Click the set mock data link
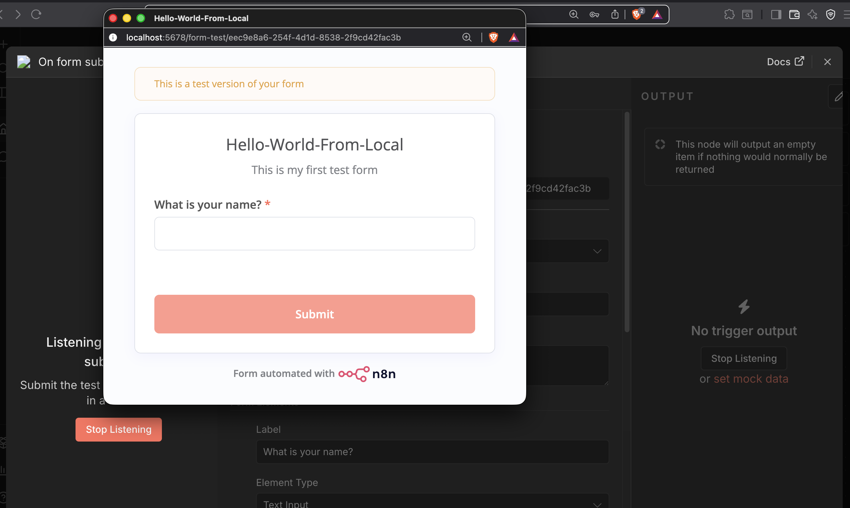Screen dimensions: 850x508 coord(751,379)
